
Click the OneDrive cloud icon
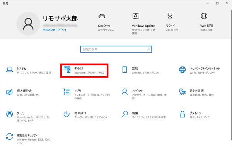point(102,16)
